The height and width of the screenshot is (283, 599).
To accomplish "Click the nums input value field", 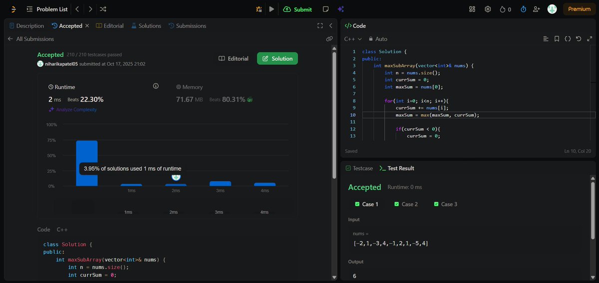I will click(x=464, y=239).
